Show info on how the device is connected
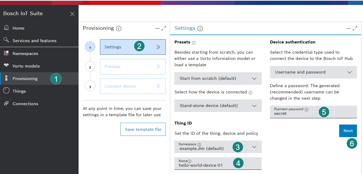The height and width of the screenshot is (174, 363). pyautogui.click(x=250, y=93)
